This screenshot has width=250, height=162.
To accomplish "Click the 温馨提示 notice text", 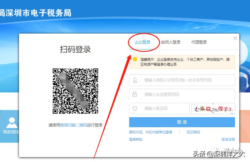I will point(185,62).
